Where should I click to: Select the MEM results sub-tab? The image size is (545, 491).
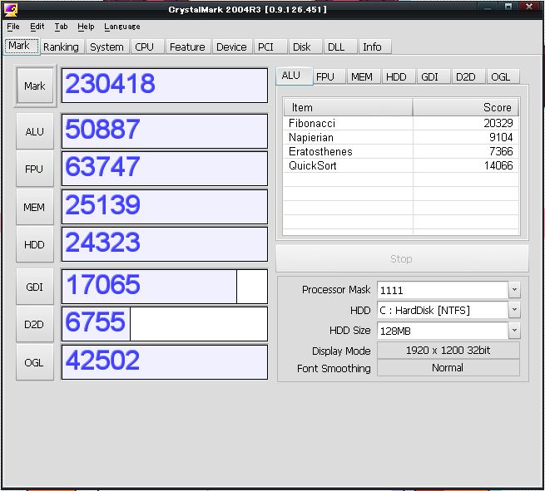pyautogui.click(x=364, y=76)
